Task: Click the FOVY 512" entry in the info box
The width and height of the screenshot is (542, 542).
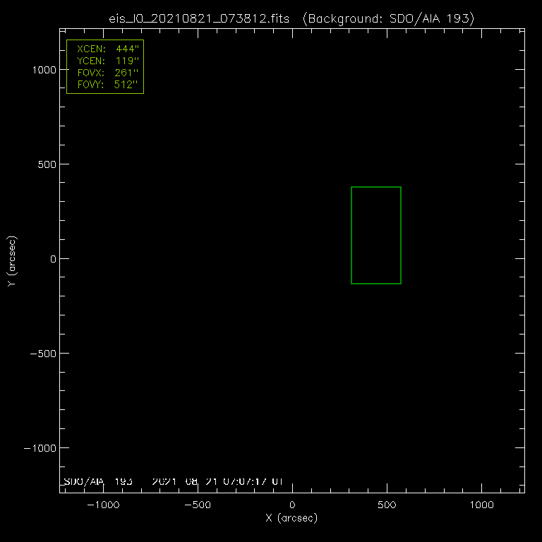Action: pos(105,85)
